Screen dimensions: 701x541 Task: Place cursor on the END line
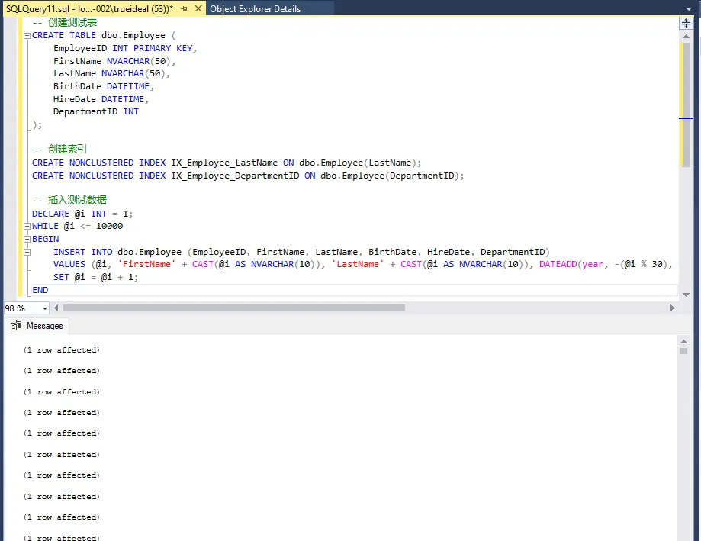(x=40, y=291)
